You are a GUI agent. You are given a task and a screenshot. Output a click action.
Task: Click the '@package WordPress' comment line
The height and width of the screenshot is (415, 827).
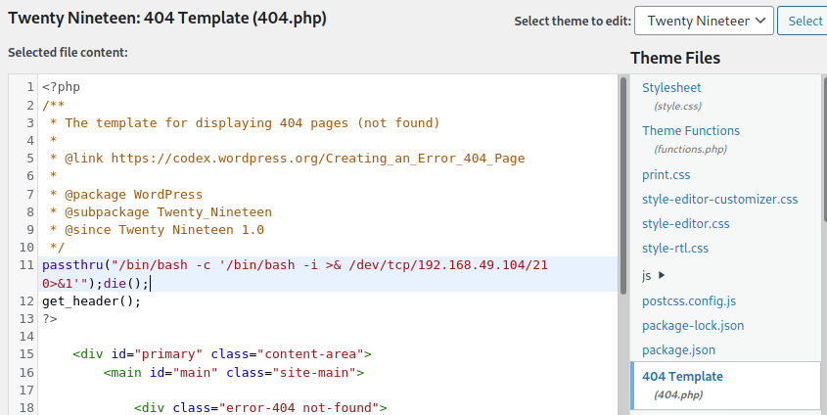[126, 194]
